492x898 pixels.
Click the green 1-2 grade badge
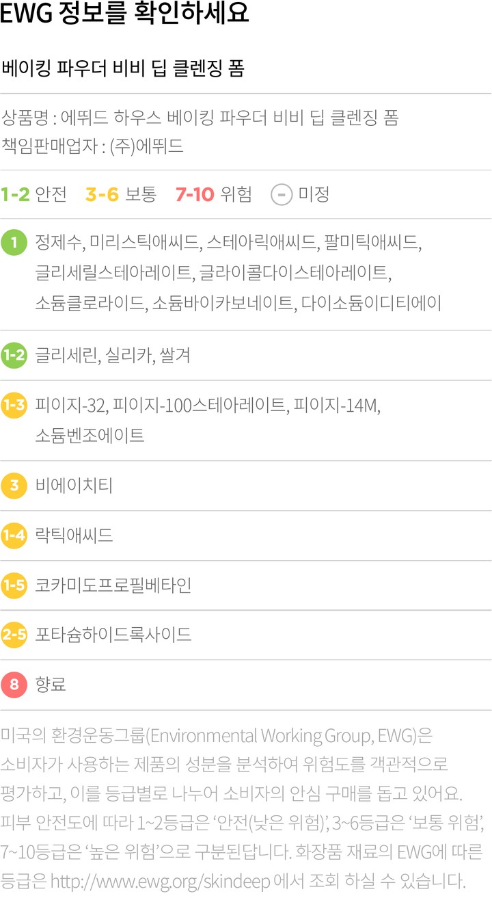pos(14,356)
